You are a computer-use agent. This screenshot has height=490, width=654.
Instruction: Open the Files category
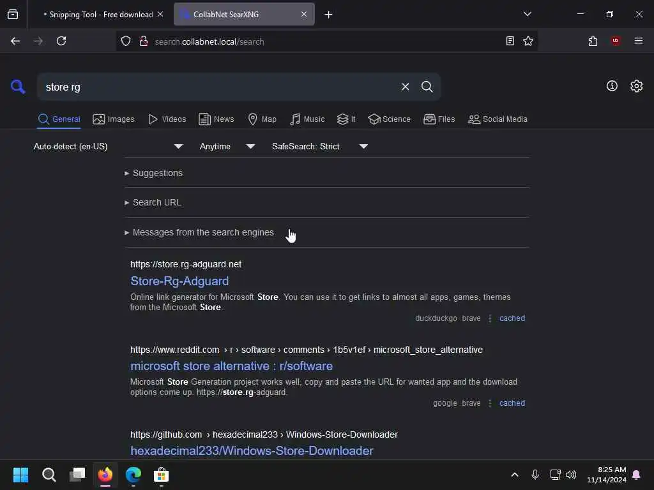tap(439, 119)
